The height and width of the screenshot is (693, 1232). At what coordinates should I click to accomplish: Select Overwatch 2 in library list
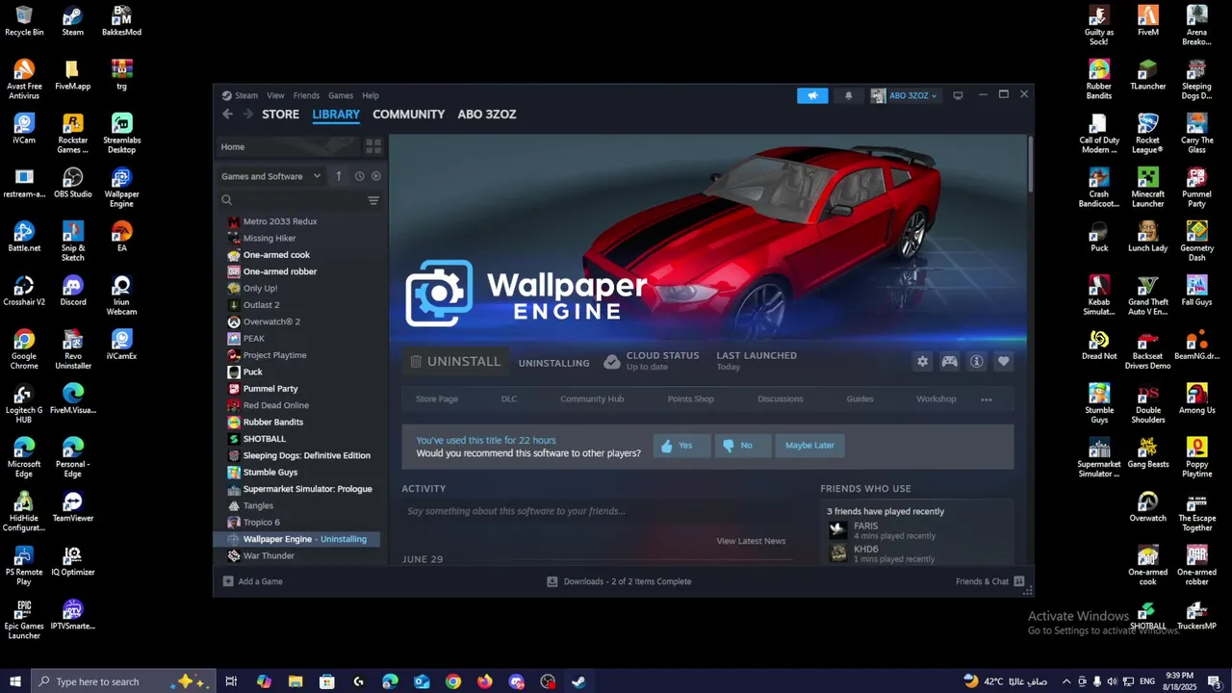point(271,321)
